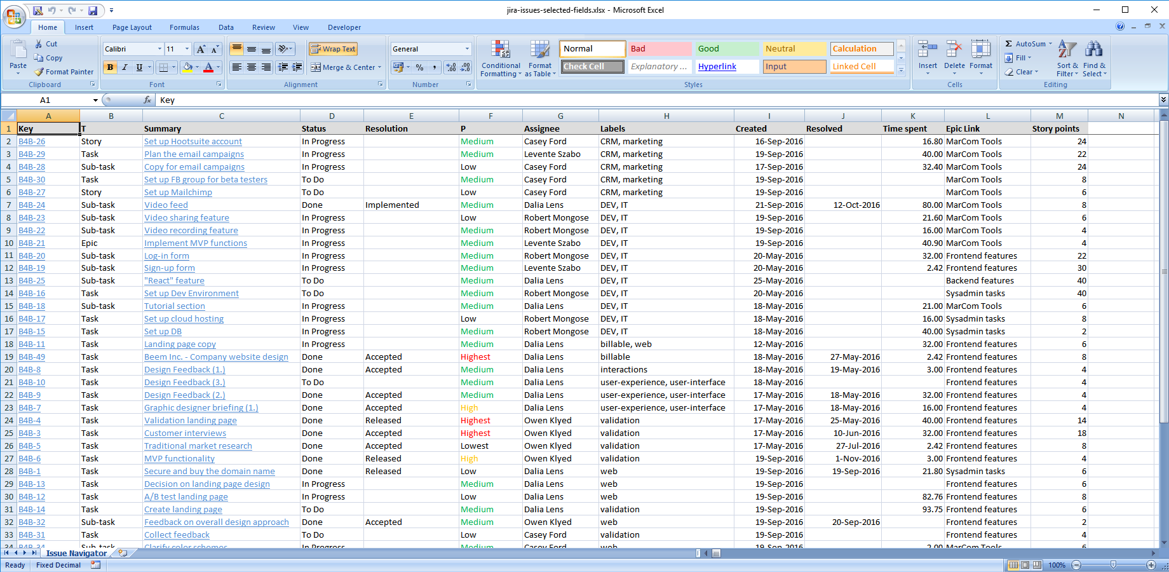Open the 'Set up Hootsuite account' link
Screen dimensions: 1169x572
coord(193,142)
